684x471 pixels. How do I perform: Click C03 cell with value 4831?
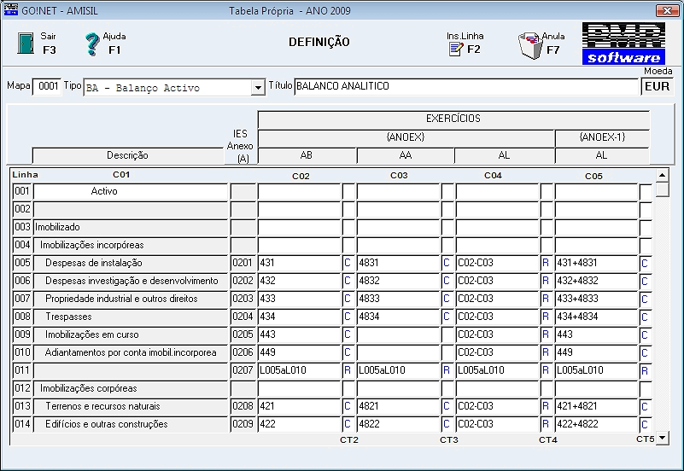point(398,263)
